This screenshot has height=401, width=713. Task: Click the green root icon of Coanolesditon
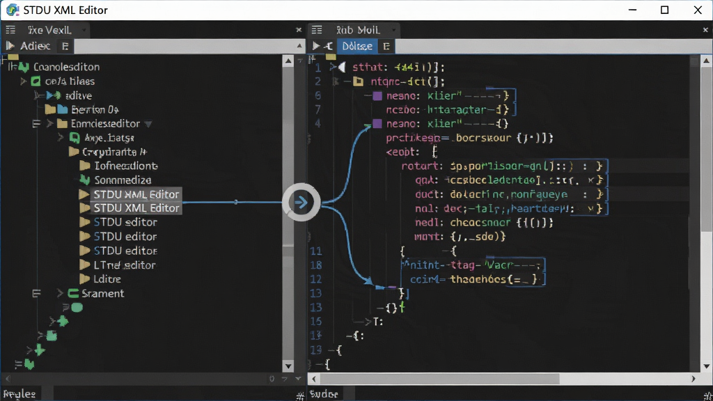coord(24,68)
